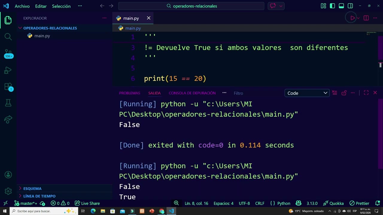This screenshot has width=383, height=215.
Task: Open the Extensions view
Action: pyautogui.click(x=8, y=87)
